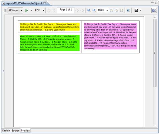Open the PDF export format dropdown
The width and height of the screenshot is (159, 134).
click(44, 10)
